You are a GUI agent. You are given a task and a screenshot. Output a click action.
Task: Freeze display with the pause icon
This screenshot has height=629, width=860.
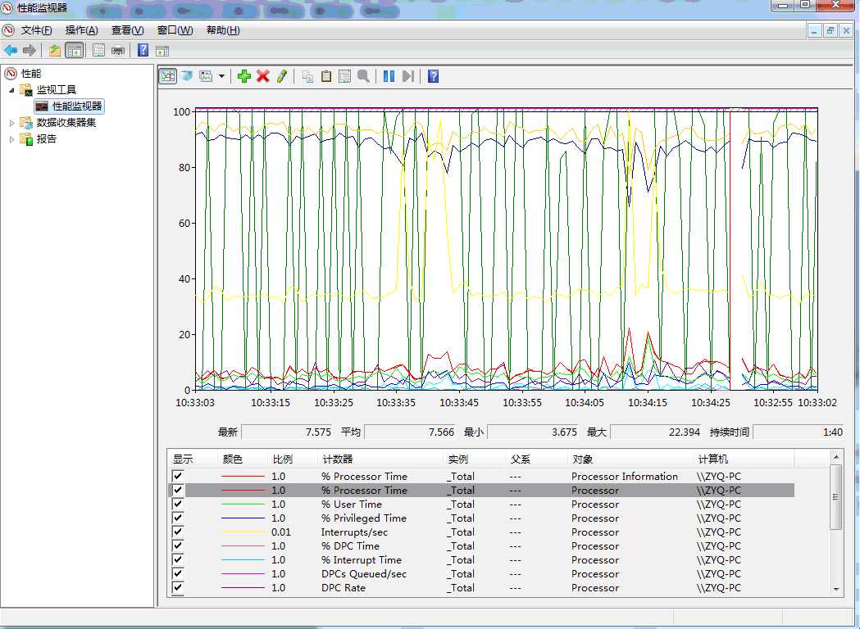tap(389, 76)
